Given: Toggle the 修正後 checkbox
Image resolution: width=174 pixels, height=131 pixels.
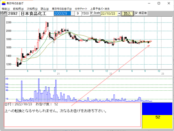Looking at the screenshot, I should (136, 13).
